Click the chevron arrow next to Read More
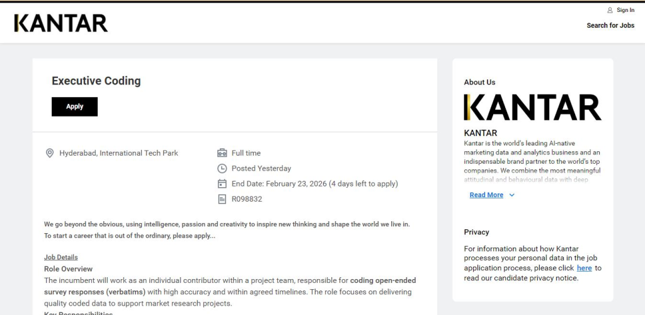The width and height of the screenshot is (645, 315). (511, 195)
